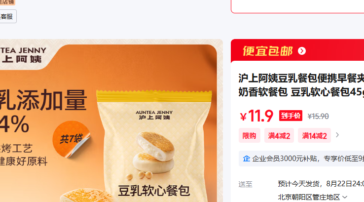Click the circular arrow icon beside 便宜包邮
The height and width of the screenshot is (202, 364).
[302, 51]
